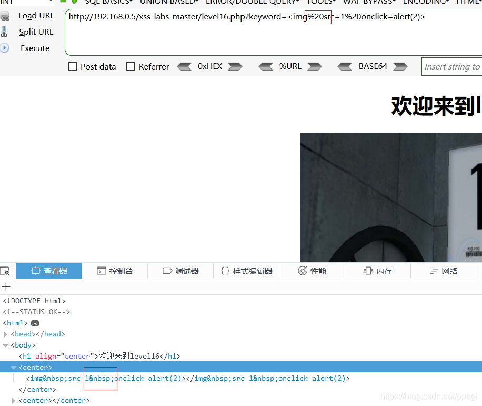Click the Insert string input field
This screenshot has height=406, width=482.
pyautogui.click(x=452, y=67)
